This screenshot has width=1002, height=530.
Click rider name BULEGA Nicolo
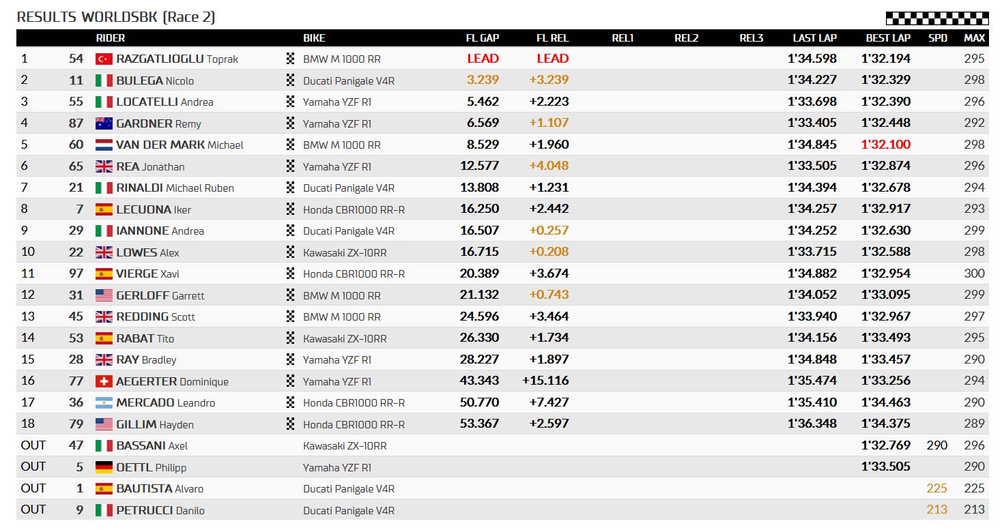155,80
